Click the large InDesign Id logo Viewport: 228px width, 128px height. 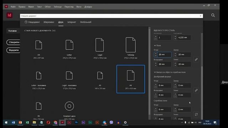10,15
